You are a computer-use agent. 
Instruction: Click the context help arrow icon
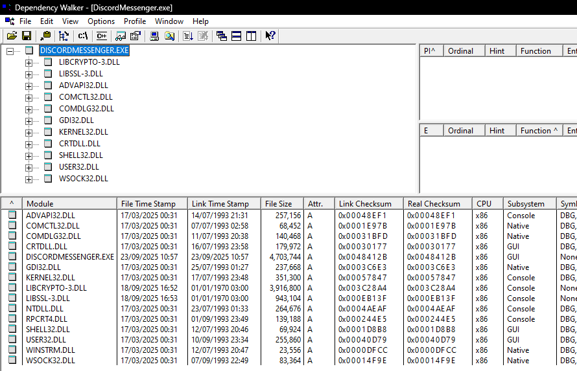coord(270,36)
